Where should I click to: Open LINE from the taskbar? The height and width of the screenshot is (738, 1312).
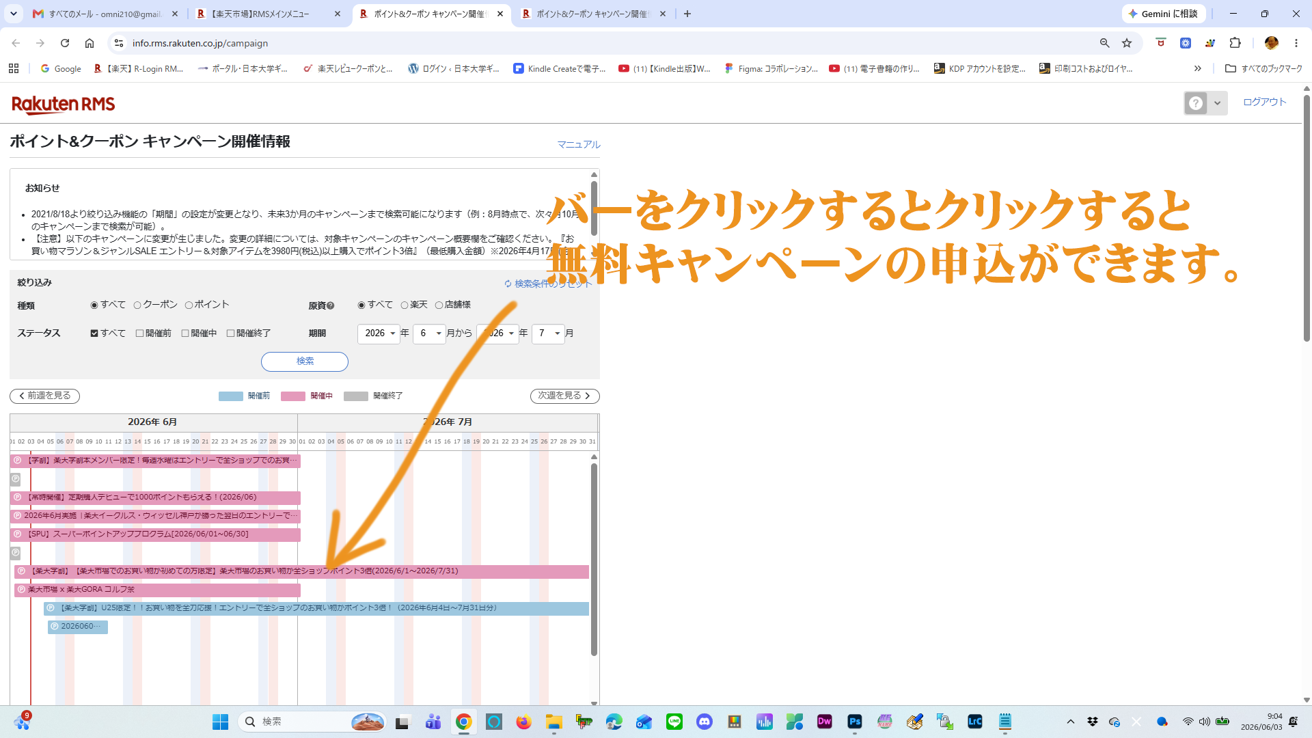(x=674, y=722)
